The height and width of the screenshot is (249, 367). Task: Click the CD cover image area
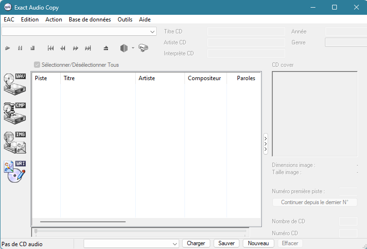click(x=315, y=114)
